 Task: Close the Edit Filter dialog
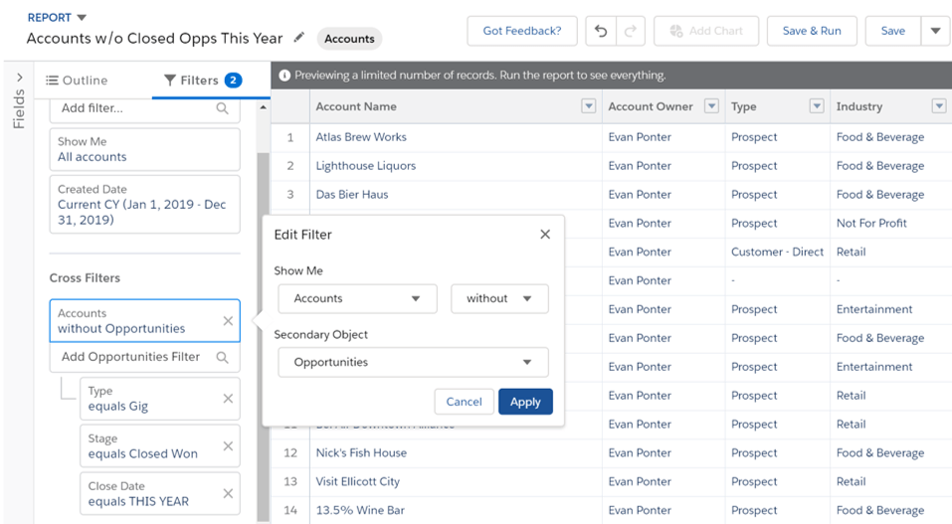tap(544, 235)
